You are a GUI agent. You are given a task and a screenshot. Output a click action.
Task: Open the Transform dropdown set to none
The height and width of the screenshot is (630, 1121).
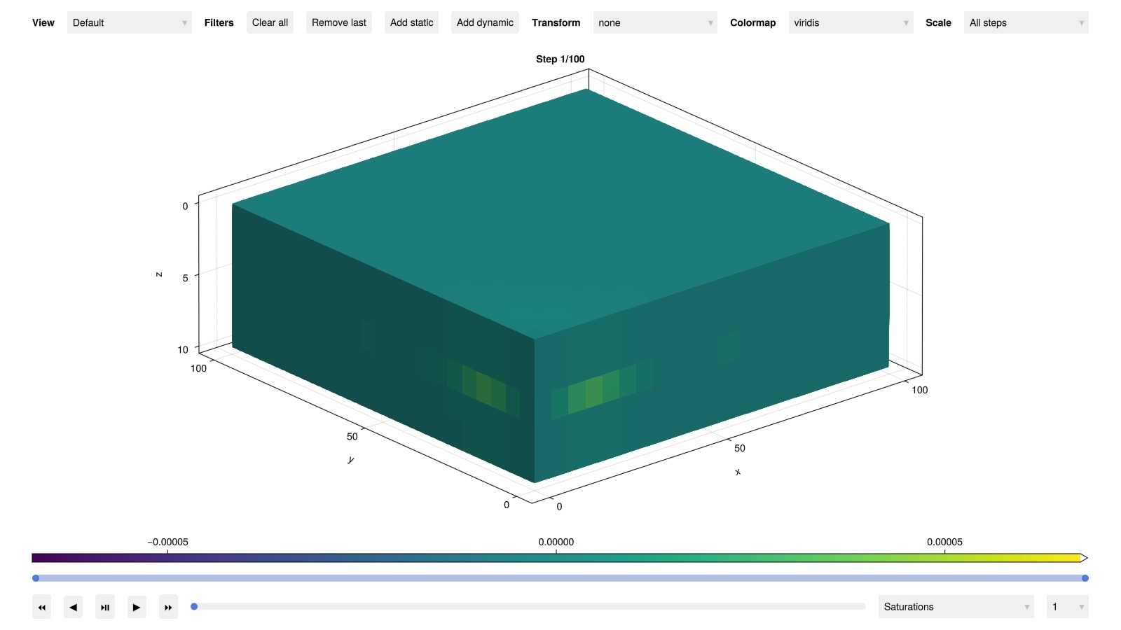pyautogui.click(x=655, y=22)
